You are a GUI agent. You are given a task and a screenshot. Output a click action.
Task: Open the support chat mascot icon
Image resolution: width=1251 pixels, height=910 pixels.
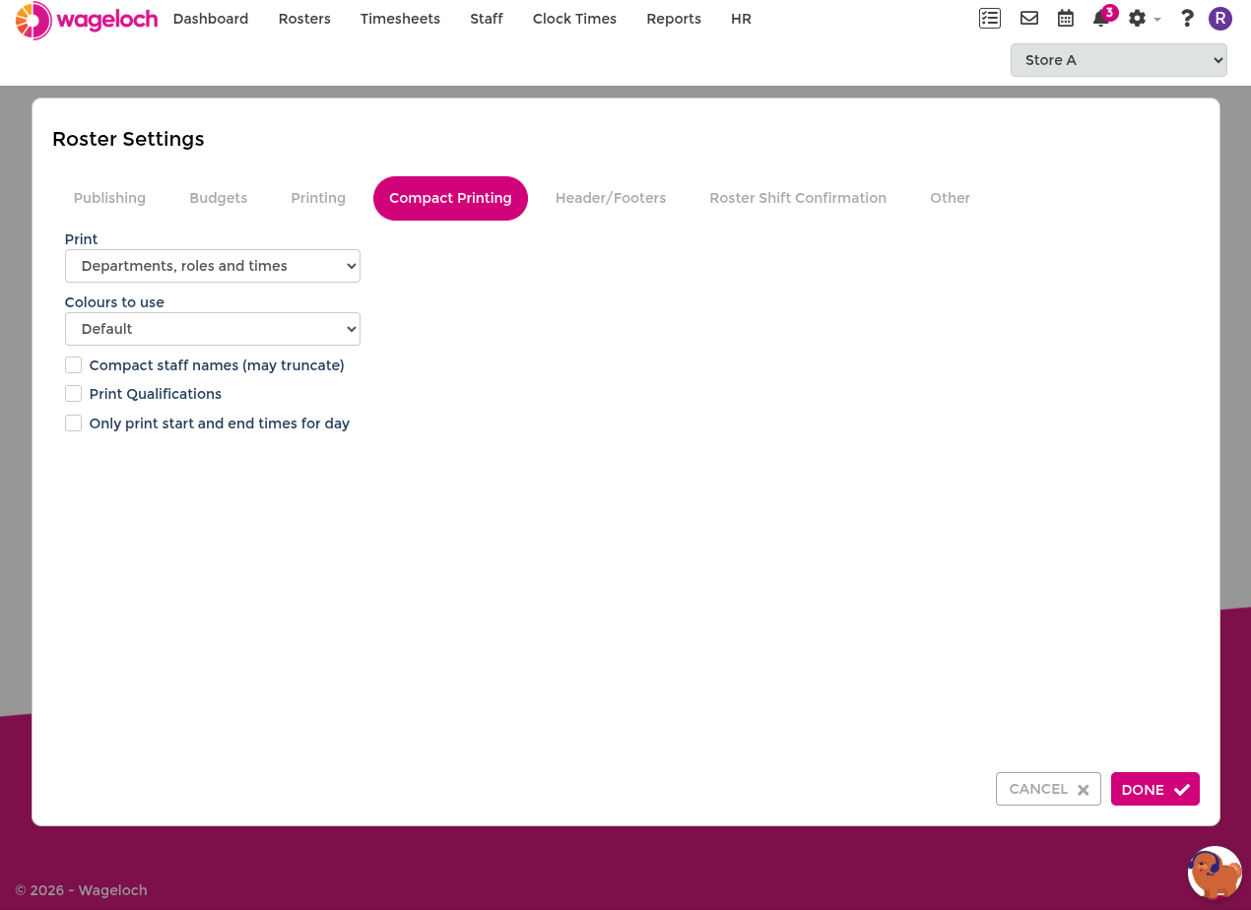tap(1215, 873)
